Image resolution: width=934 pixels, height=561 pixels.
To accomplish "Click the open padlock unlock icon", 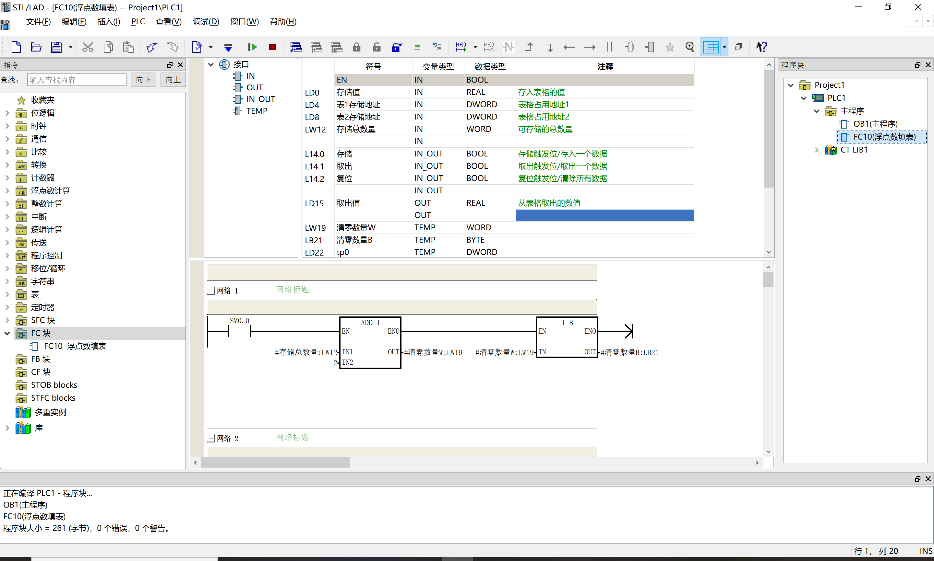I will 376,47.
